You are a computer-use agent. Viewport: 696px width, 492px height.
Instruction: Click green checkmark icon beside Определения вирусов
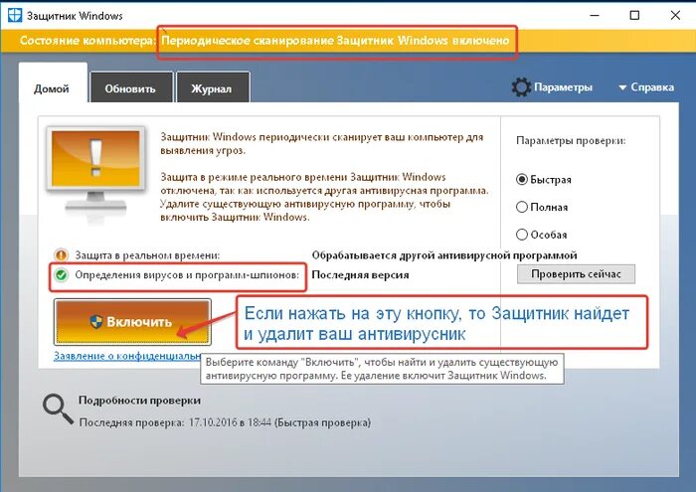click(61, 275)
